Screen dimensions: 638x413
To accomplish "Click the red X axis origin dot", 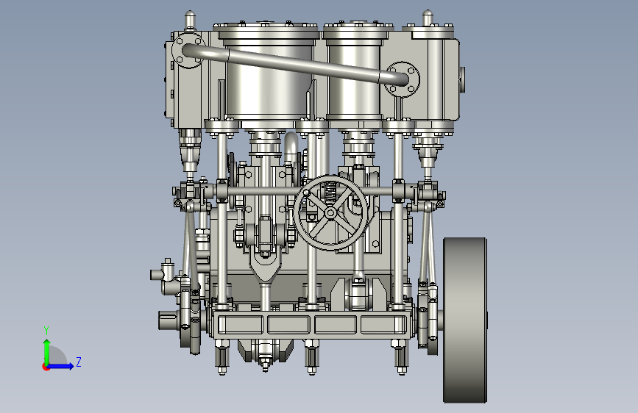I will pyautogui.click(x=46, y=367).
